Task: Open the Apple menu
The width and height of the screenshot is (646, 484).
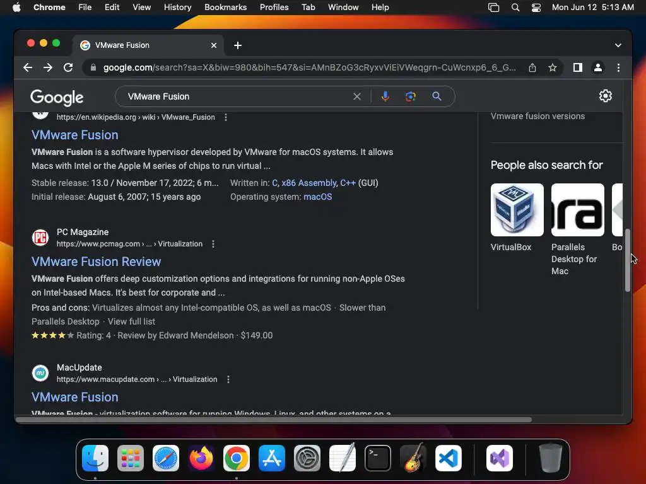Action: click(16, 8)
